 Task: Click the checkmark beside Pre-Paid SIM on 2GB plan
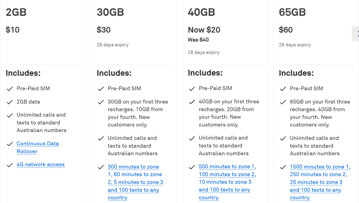tap(10, 89)
